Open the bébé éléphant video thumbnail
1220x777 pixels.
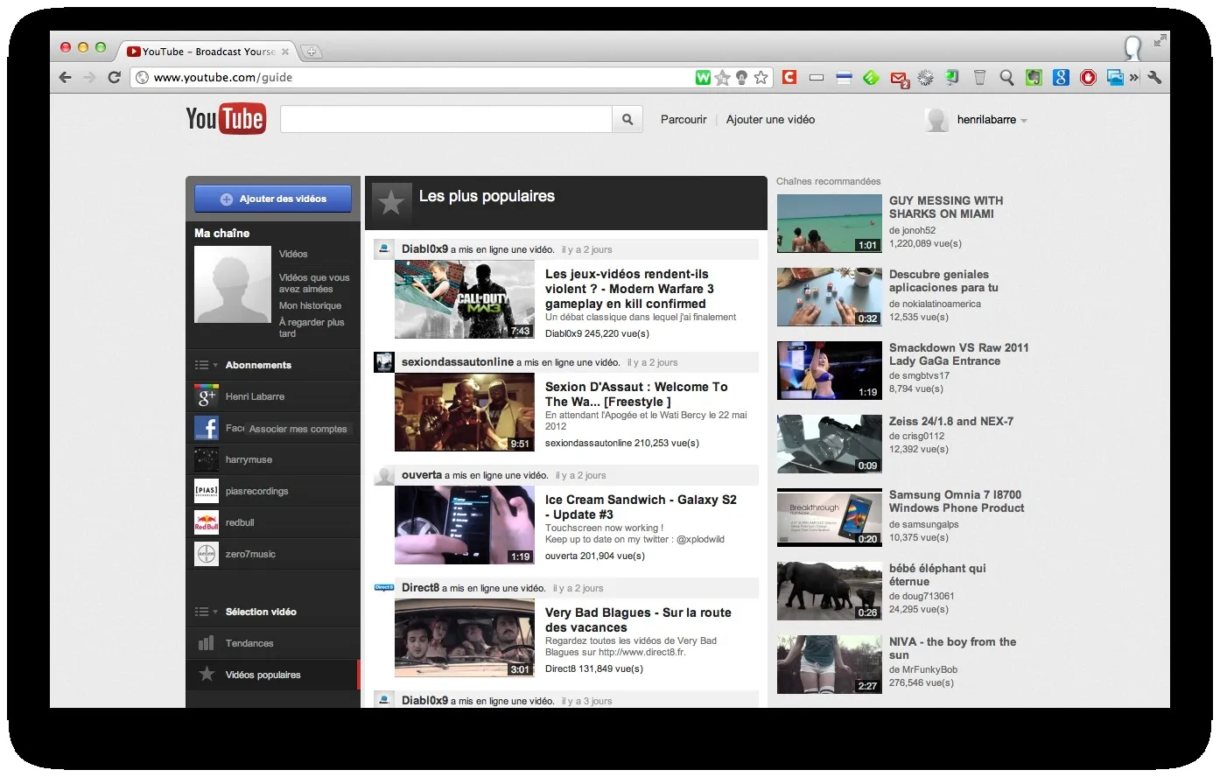point(830,591)
